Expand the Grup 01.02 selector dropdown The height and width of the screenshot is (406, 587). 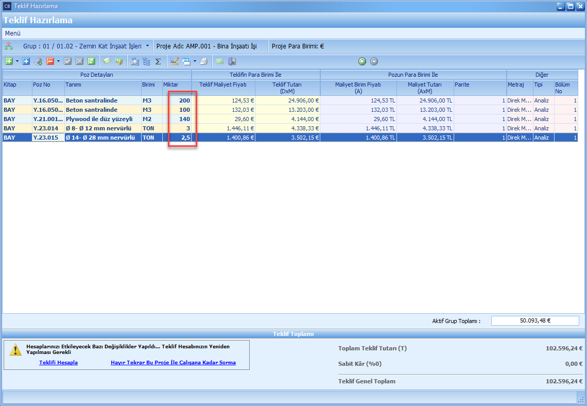(x=148, y=46)
